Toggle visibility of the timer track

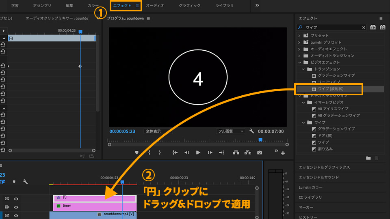(16, 207)
